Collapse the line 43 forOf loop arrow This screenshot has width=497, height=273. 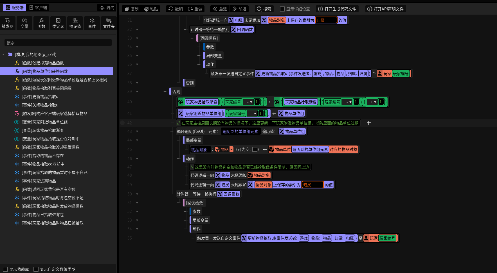[x=137, y=131]
